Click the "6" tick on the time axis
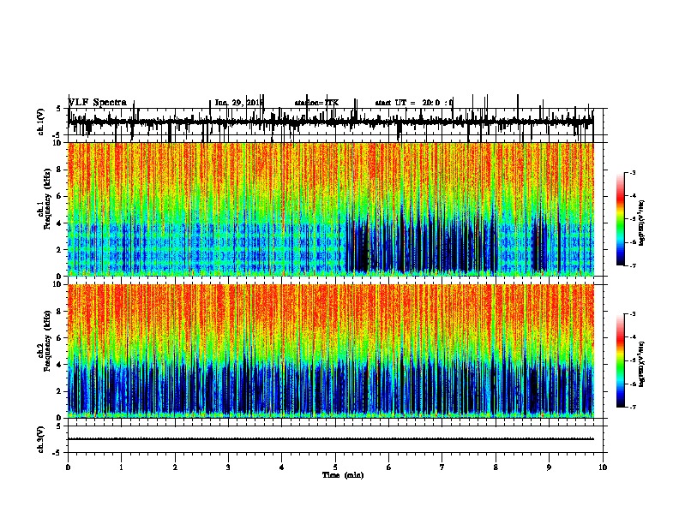The image size is (679, 524). pos(389,467)
